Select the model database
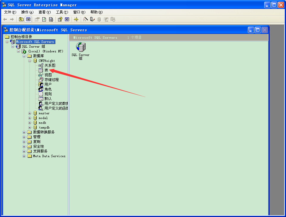 click(x=43, y=118)
